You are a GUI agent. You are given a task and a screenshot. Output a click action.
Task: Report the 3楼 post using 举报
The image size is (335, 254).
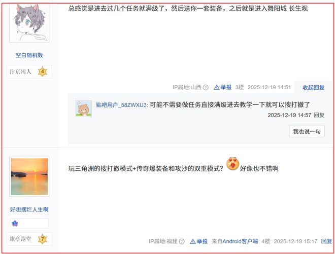point(223,87)
